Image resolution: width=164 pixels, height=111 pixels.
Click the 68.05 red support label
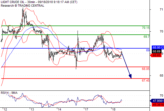[x=146, y=69]
